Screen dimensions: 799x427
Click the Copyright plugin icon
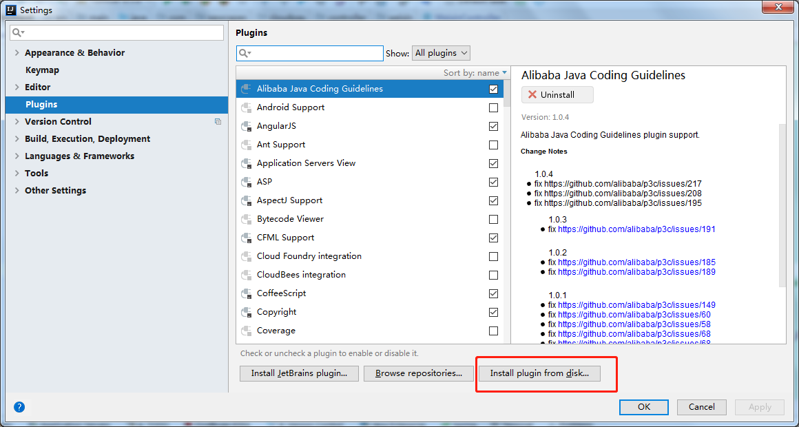[247, 313]
